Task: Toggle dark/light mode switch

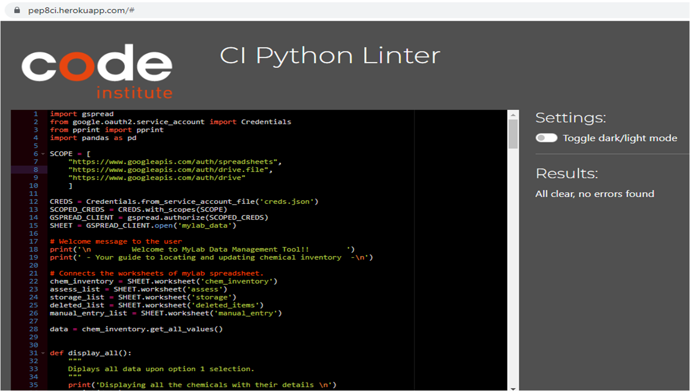Action: pos(546,138)
